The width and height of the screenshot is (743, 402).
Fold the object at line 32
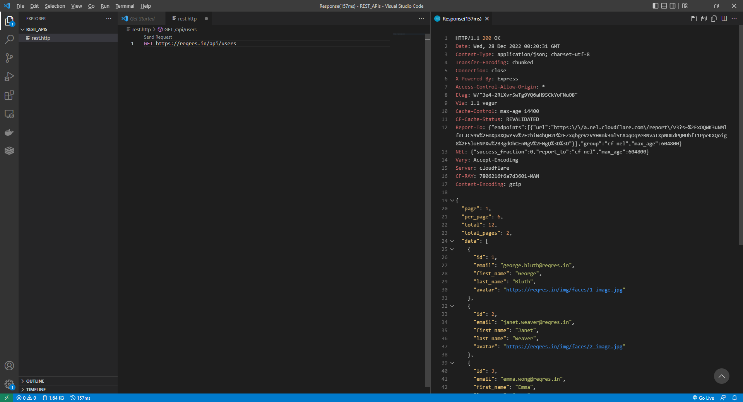[452, 306]
